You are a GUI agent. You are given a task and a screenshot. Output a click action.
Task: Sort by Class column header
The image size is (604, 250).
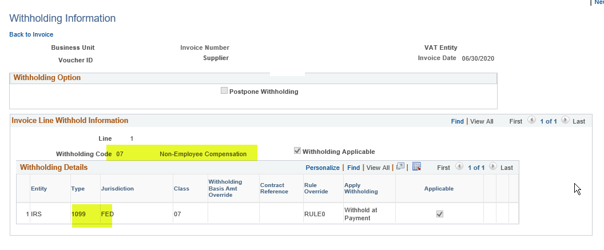point(181,188)
